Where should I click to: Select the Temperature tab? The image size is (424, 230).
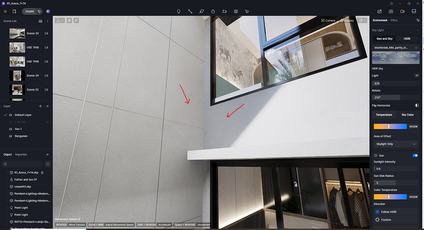coord(384,115)
